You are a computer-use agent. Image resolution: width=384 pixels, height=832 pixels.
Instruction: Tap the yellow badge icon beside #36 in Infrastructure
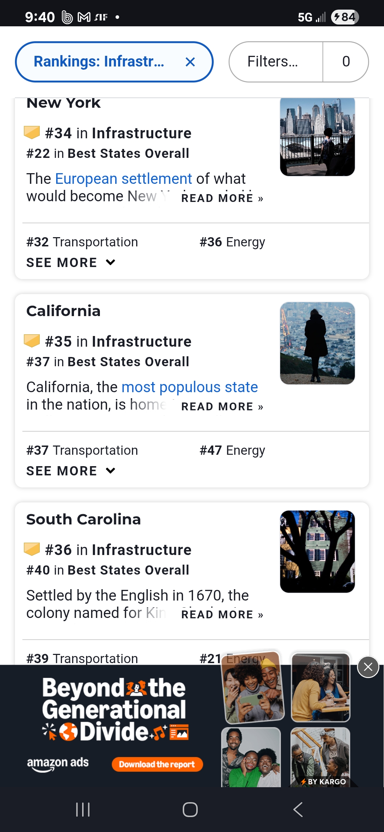pyautogui.click(x=32, y=549)
